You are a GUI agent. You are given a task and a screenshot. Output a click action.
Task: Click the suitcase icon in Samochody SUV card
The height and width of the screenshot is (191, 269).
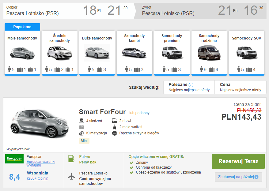tap(249, 69)
